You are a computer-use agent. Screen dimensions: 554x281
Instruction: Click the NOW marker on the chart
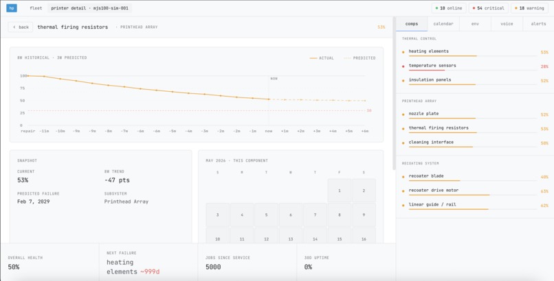[x=274, y=79]
